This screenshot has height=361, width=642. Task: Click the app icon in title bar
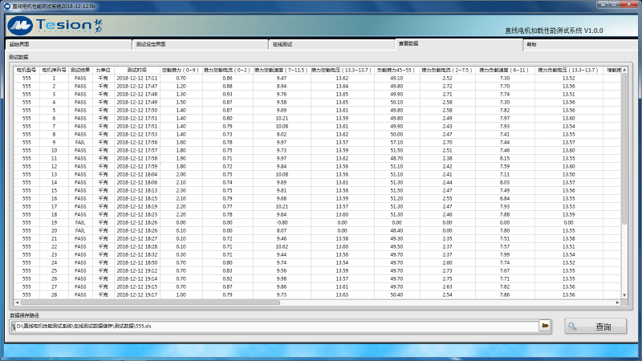point(6,5)
